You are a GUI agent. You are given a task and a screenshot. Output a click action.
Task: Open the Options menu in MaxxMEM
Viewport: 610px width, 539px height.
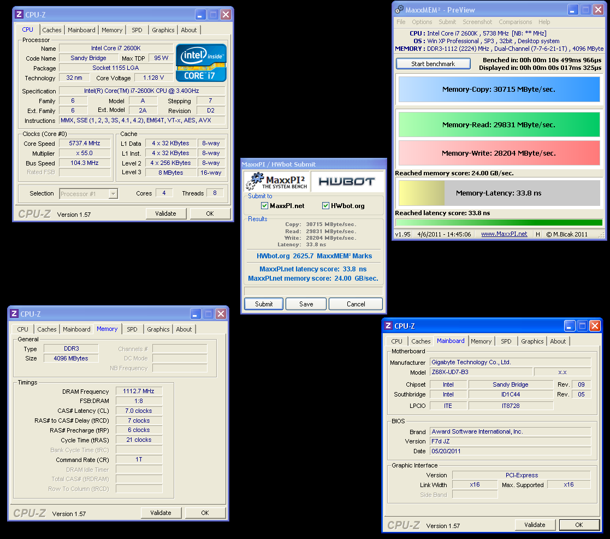click(x=422, y=22)
